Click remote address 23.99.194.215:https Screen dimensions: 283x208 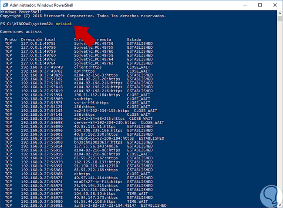96,186
